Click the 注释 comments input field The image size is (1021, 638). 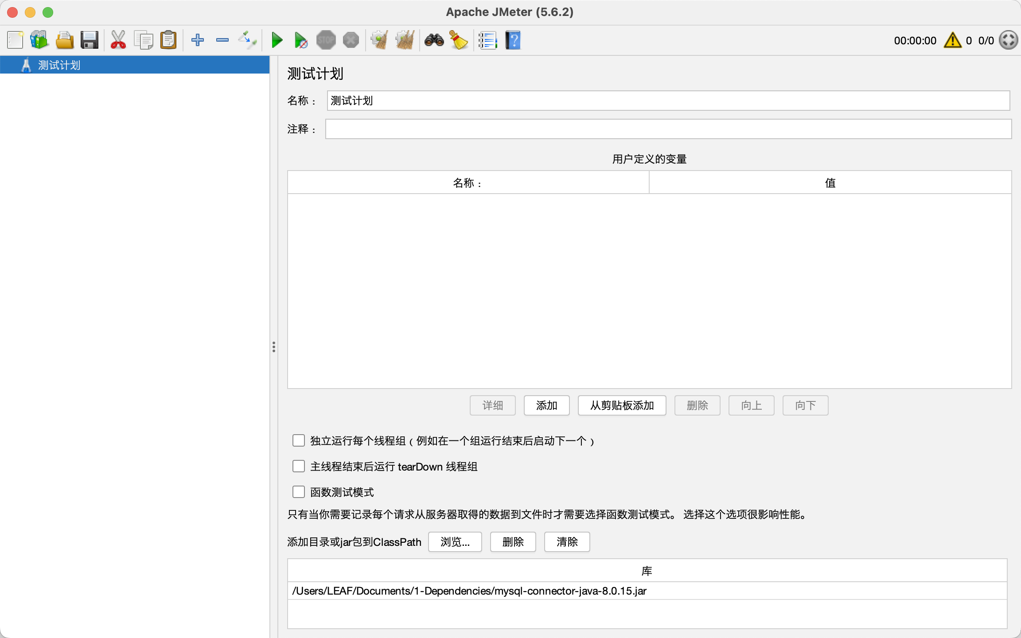point(668,129)
